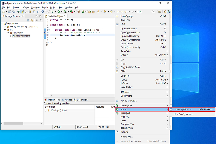Expand the JRE System Library node
The width and height of the screenshot is (216, 144).
pyautogui.click(x=5, y=27)
